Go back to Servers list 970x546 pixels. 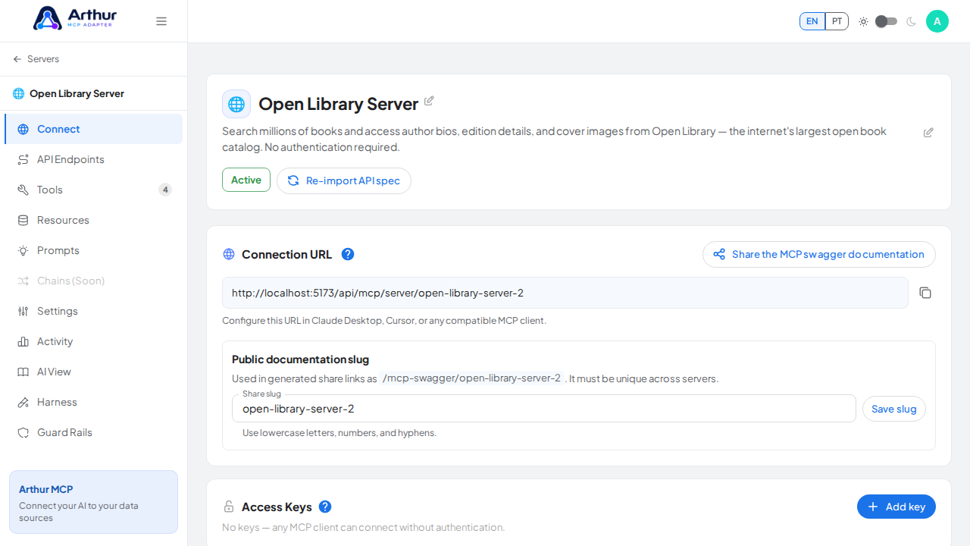pos(36,59)
